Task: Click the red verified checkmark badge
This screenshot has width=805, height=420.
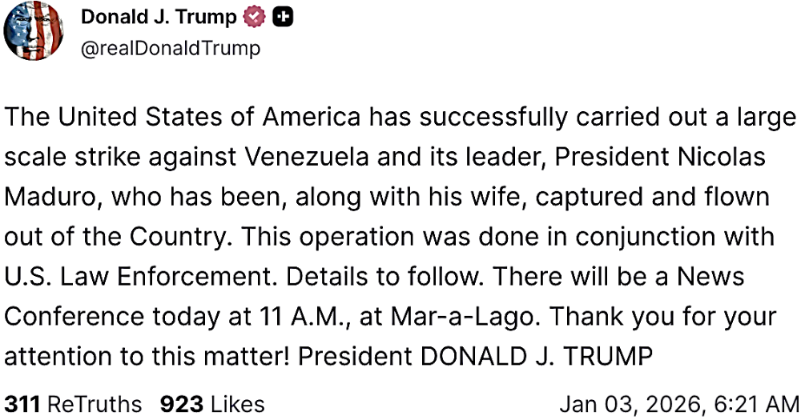Action: pyautogui.click(x=256, y=18)
